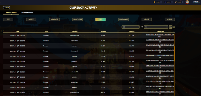Open the SPS token dropdown
Viewport: 201px width, 96px height.
tap(131, 27)
